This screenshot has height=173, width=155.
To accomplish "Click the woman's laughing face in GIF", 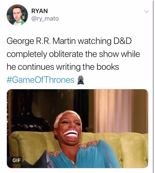I will click(68, 127).
